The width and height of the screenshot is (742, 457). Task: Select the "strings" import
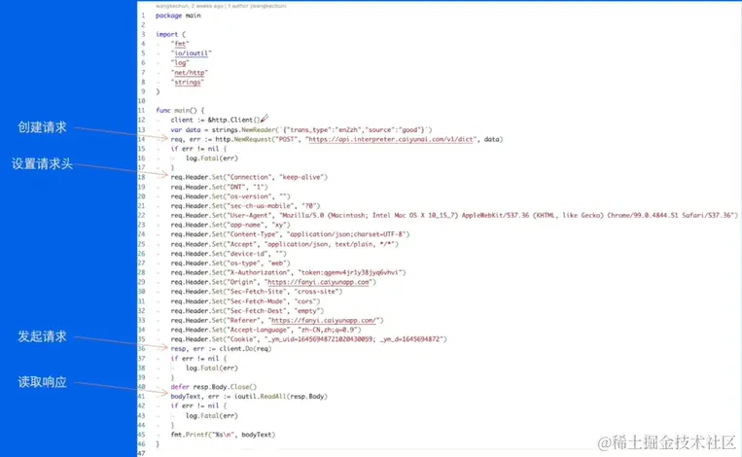[x=188, y=82]
